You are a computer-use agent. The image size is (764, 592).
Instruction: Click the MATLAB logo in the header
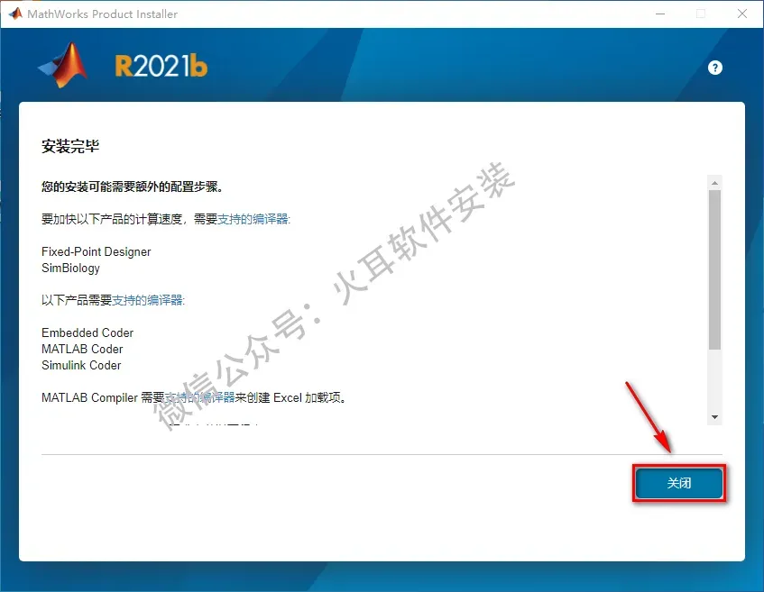[x=63, y=66]
